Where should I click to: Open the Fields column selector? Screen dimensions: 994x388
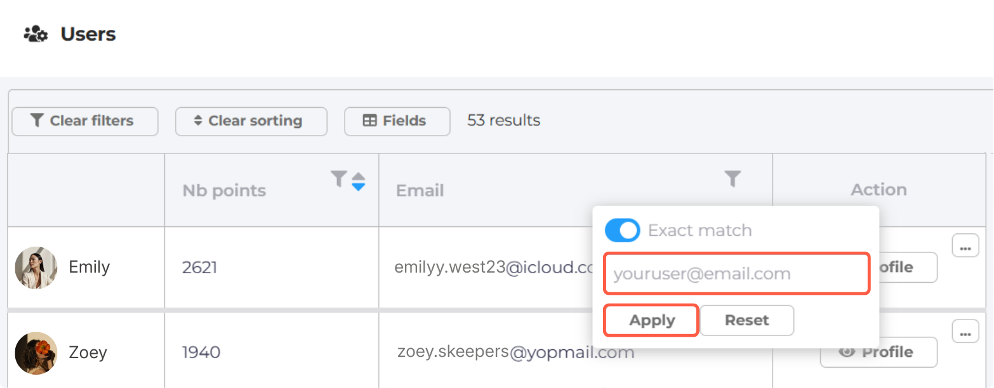(397, 121)
